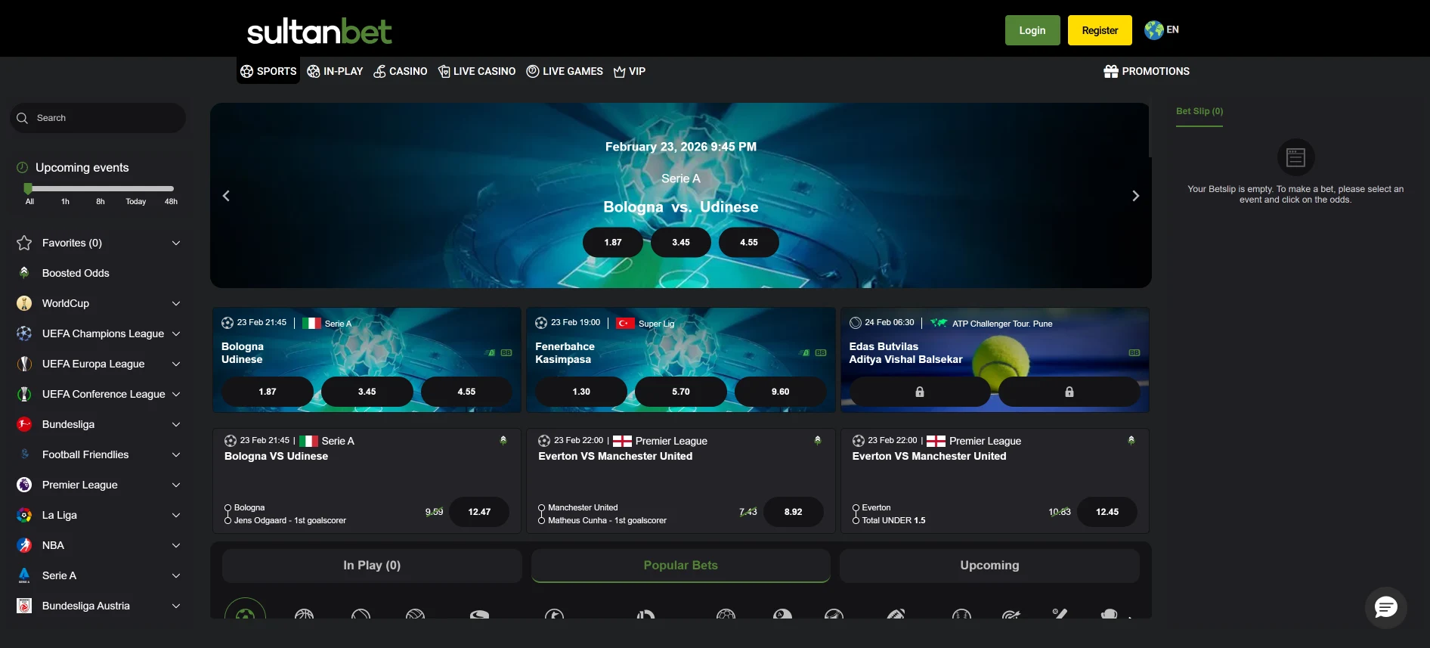This screenshot has height=648, width=1430.
Task: Click the Serie A logo in sidebar
Action: pos(24,575)
